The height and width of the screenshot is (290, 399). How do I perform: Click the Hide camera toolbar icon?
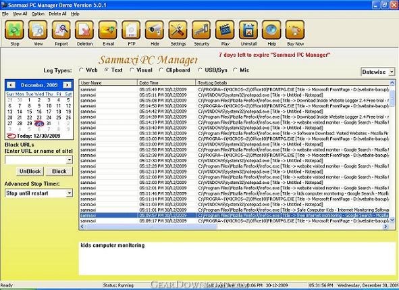[x=155, y=30]
